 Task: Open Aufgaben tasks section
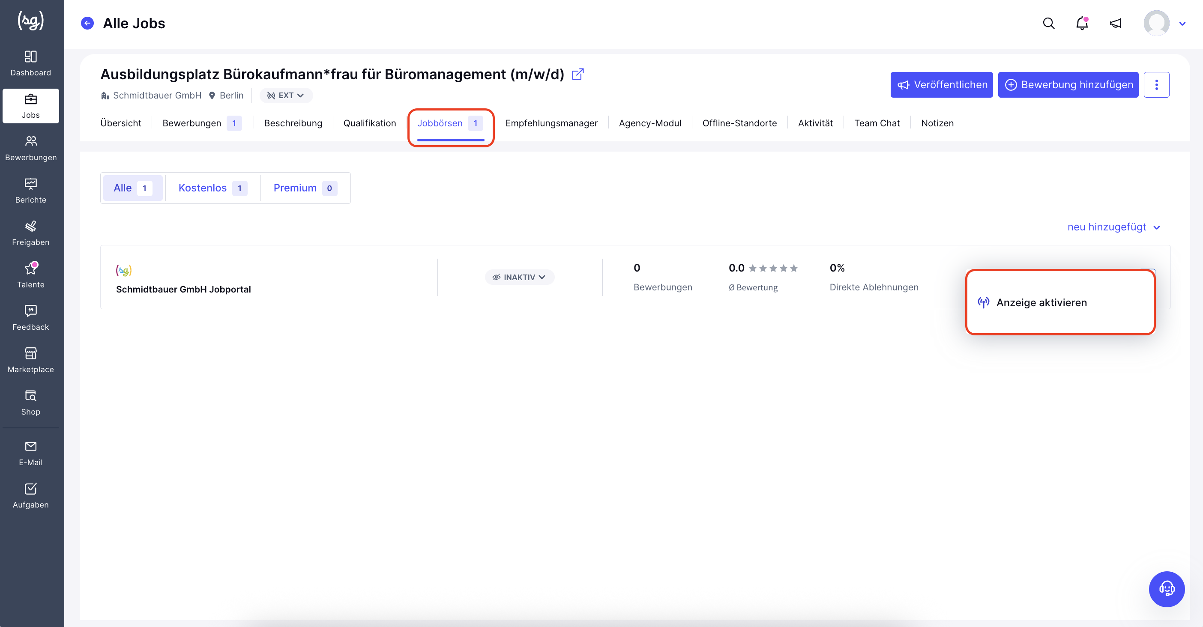31,496
